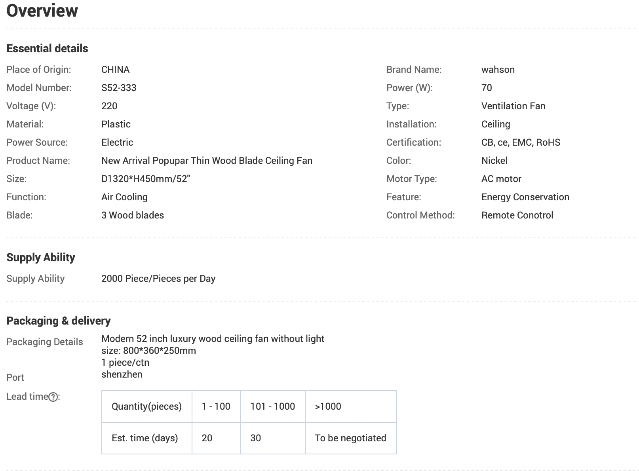Image resolution: width=639 pixels, height=471 pixels.
Task: Click the 'Ventilation Fan' type value
Action: [x=513, y=106]
